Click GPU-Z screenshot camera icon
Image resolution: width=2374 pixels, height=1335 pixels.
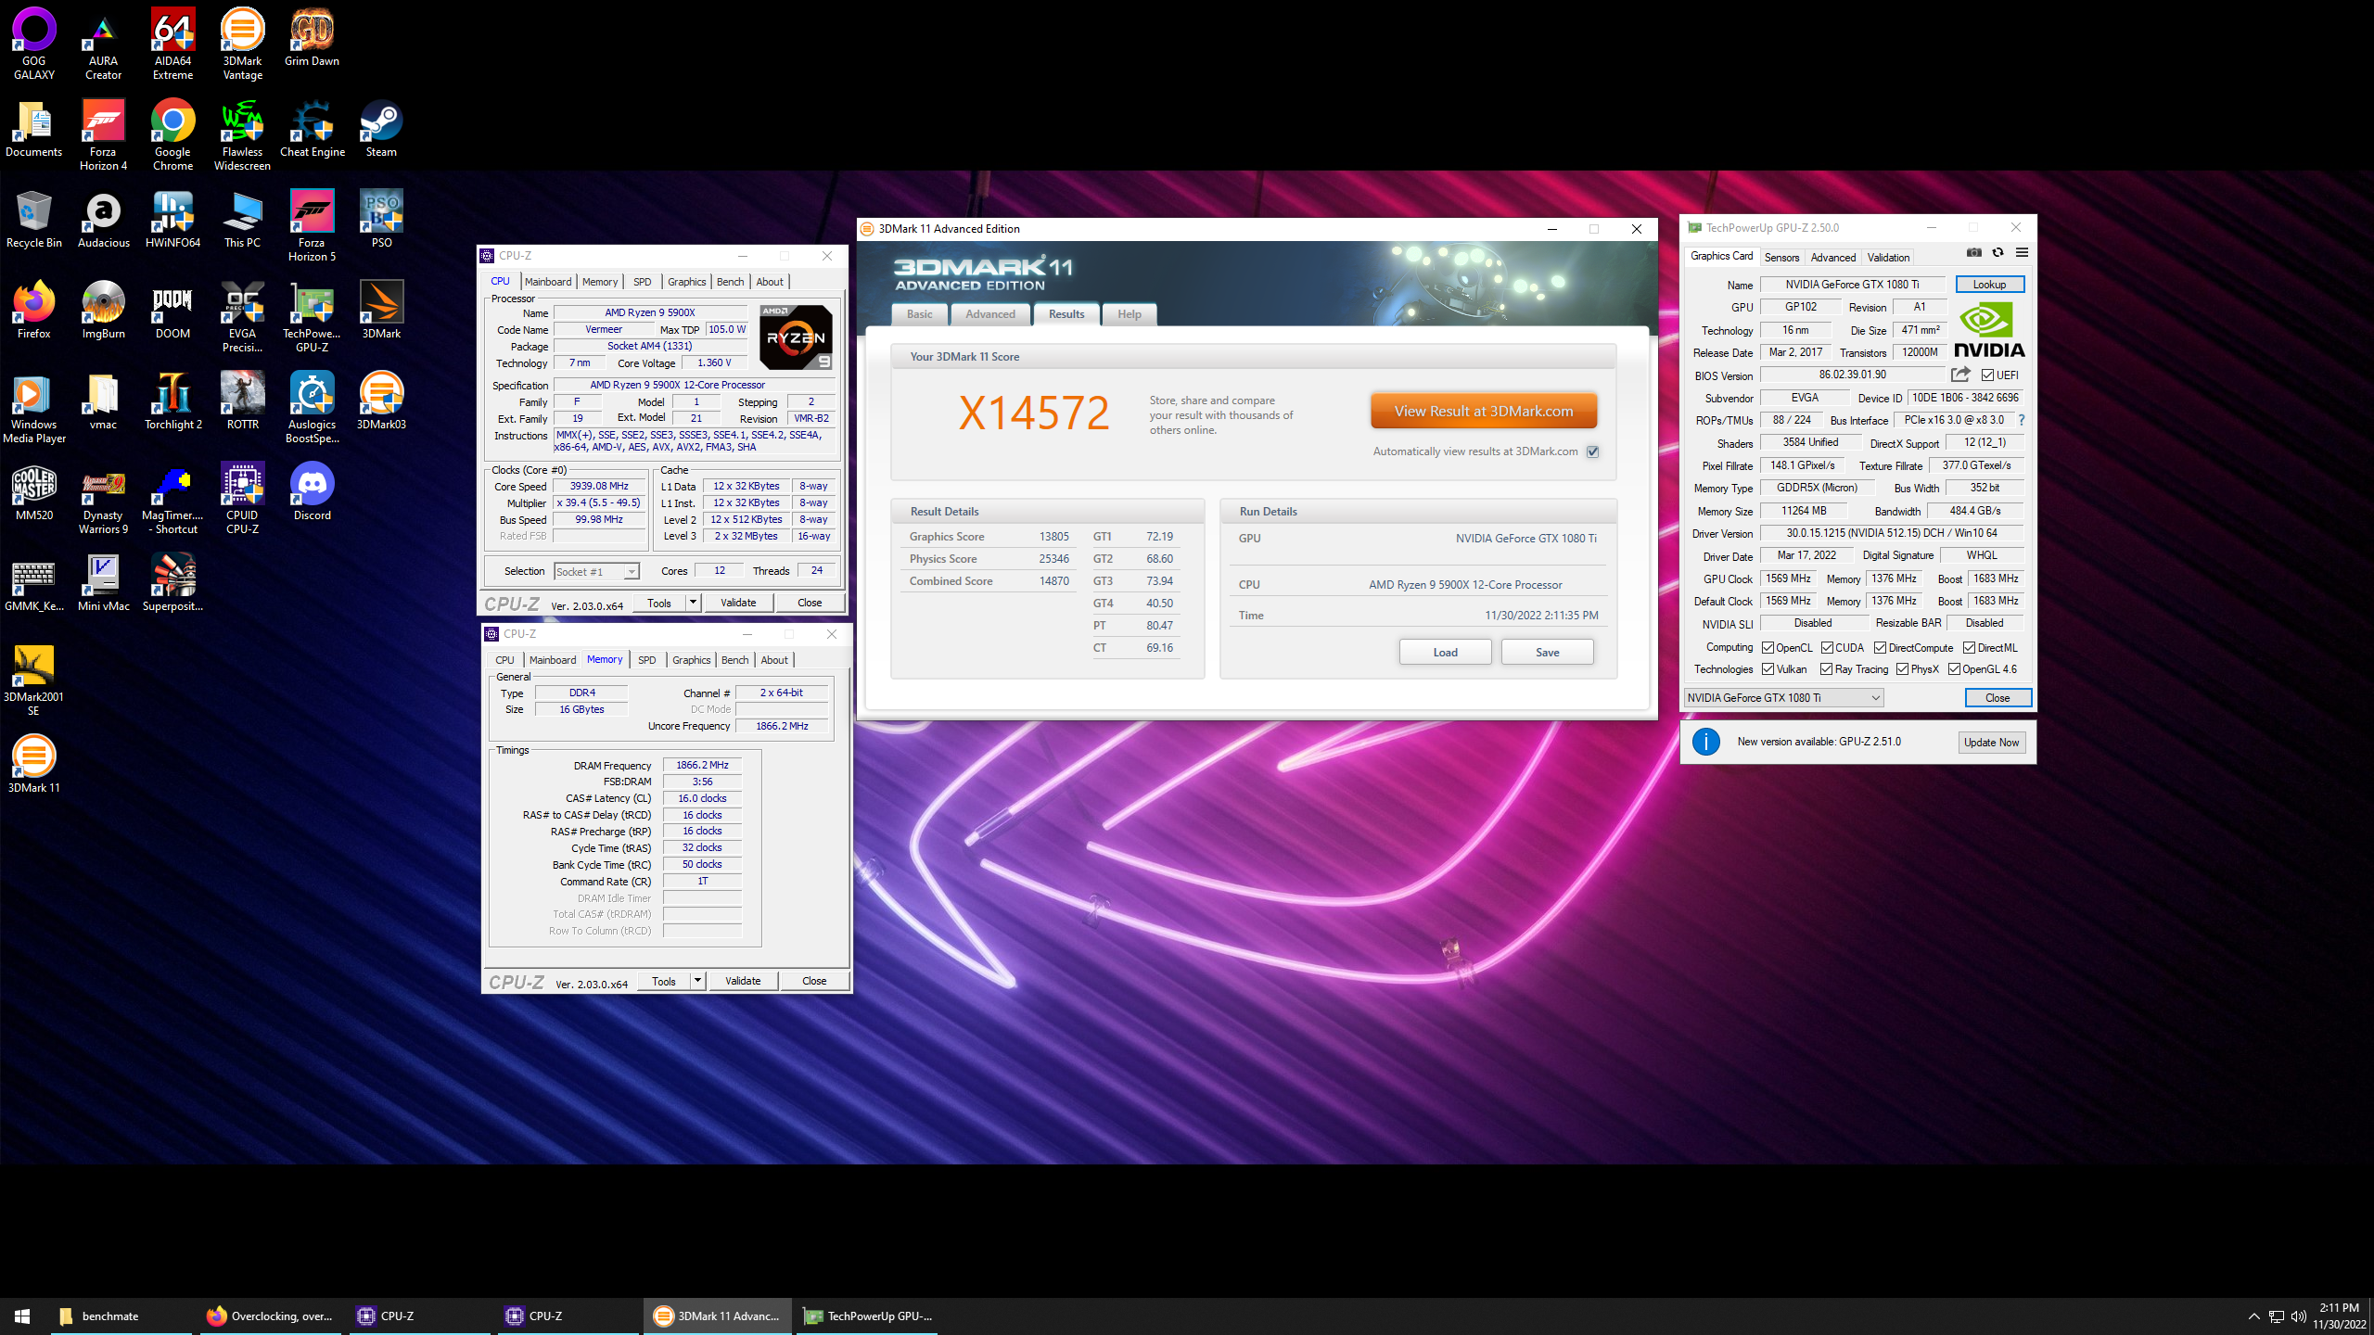coord(1974,252)
